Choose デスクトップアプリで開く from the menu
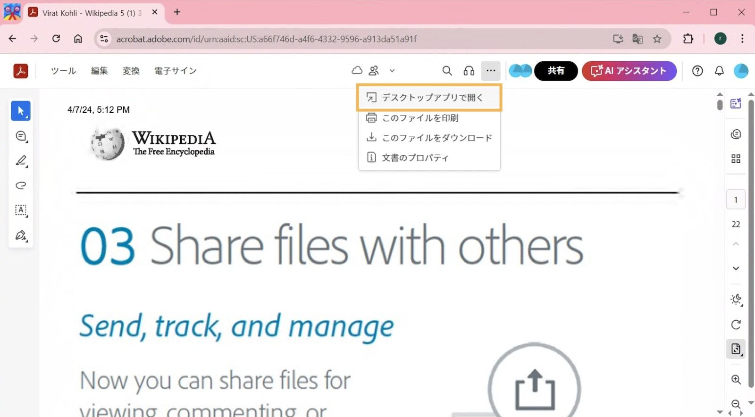 coord(429,98)
